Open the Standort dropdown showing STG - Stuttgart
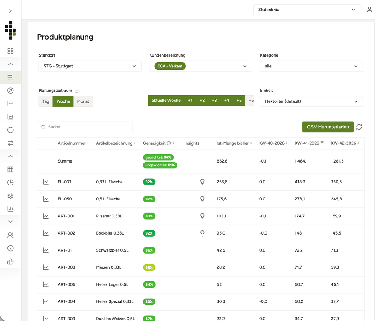The height and width of the screenshot is (321, 375). [x=90, y=66]
